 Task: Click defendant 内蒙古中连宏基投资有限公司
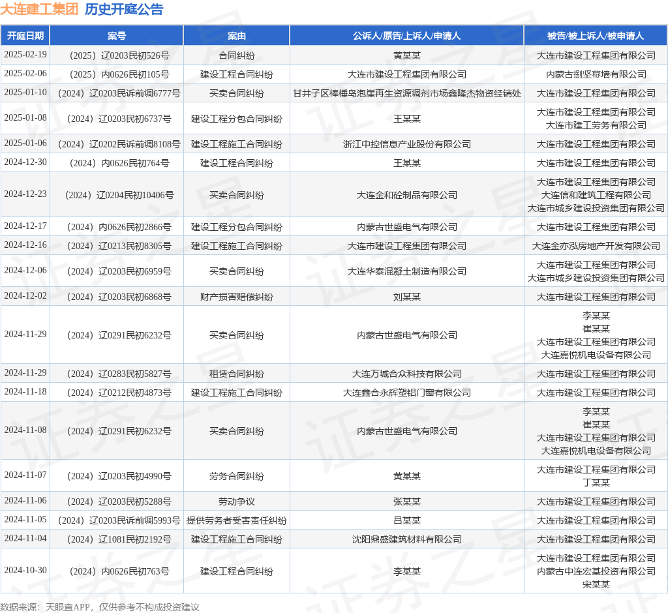point(596,571)
